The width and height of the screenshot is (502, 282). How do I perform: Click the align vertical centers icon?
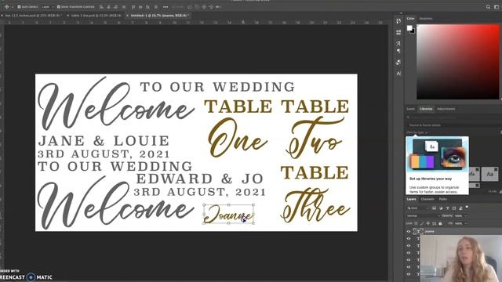pyautogui.click(x=140, y=7)
